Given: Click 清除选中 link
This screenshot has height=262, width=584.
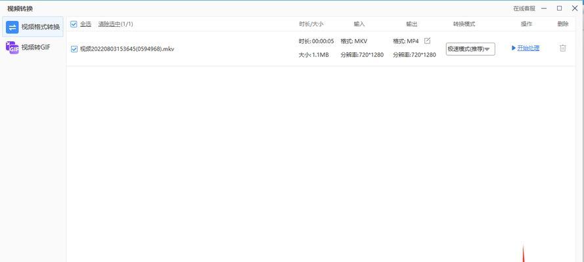Looking at the screenshot, I should (x=109, y=24).
